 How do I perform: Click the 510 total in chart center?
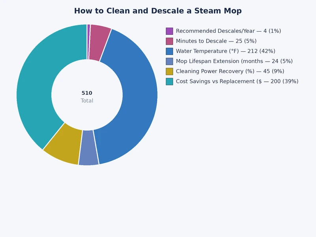tap(87, 94)
